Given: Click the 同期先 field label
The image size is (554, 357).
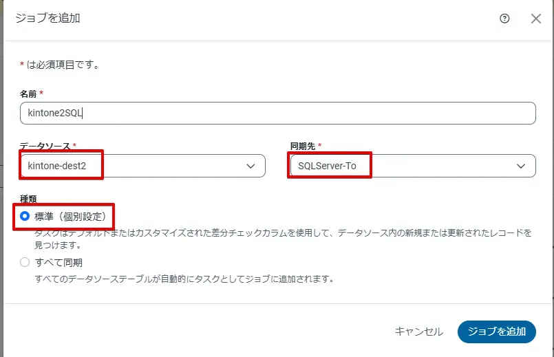Looking at the screenshot, I should pyautogui.click(x=303, y=146).
